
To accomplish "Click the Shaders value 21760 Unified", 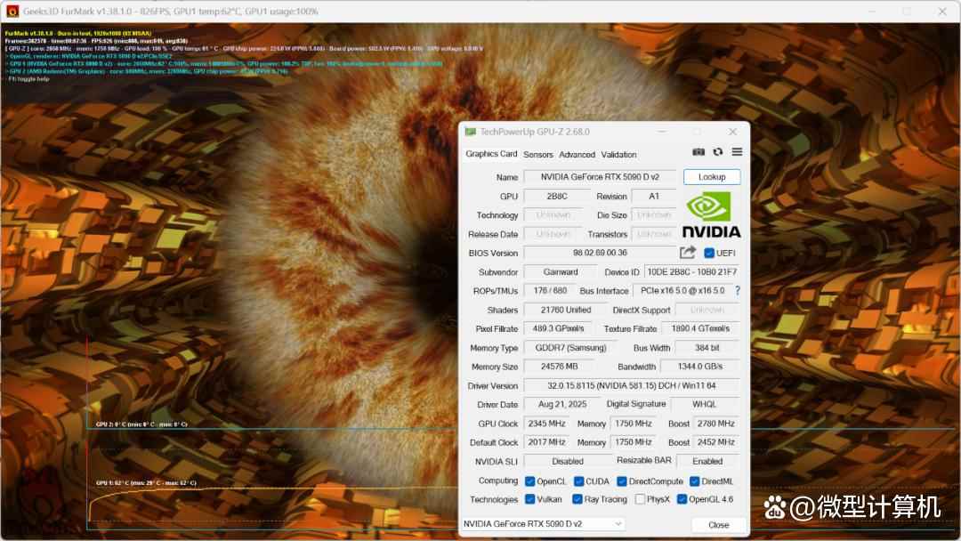I will (x=566, y=310).
